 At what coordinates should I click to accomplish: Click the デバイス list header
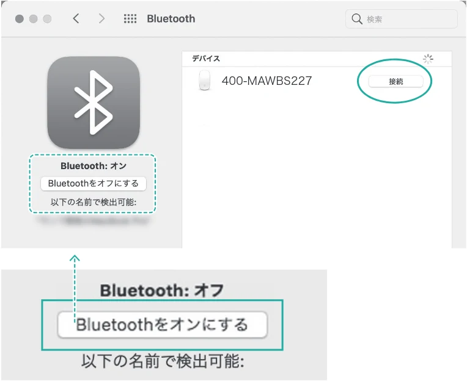(x=206, y=59)
